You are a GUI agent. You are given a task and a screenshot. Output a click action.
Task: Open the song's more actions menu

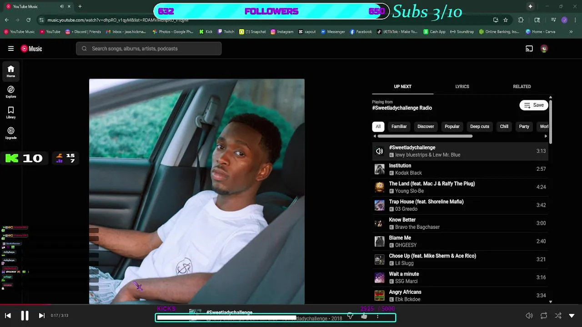tap(377, 316)
